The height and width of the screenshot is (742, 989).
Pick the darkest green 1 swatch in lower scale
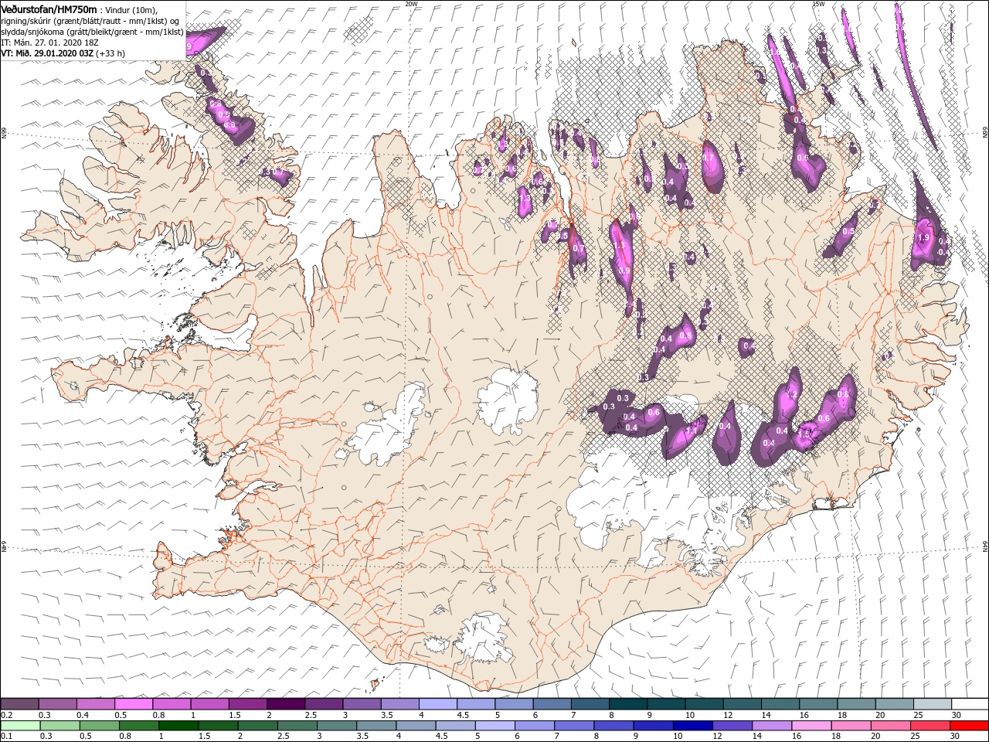pos(178,726)
